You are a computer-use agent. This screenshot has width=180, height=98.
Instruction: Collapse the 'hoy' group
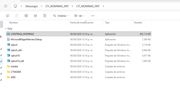point(6,29)
